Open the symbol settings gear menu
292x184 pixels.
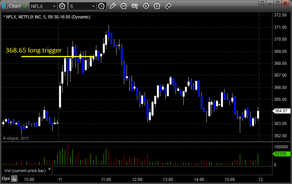62,7
